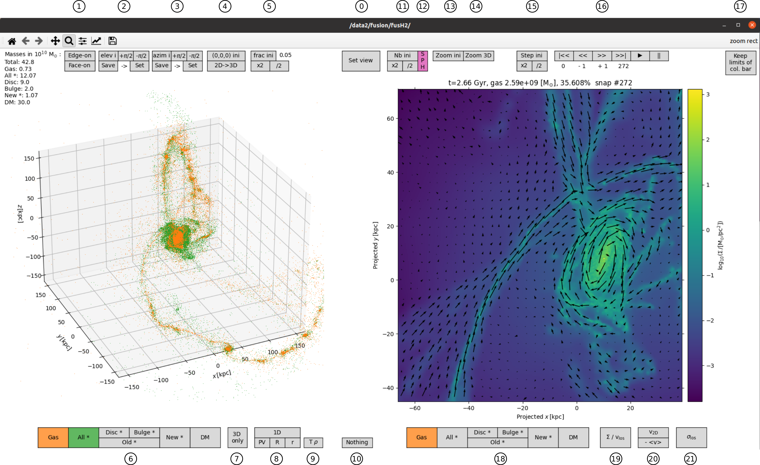This screenshot has height=465, width=760.
Task: Pause the animation with || button
Action: pyautogui.click(x=659, y=56)
